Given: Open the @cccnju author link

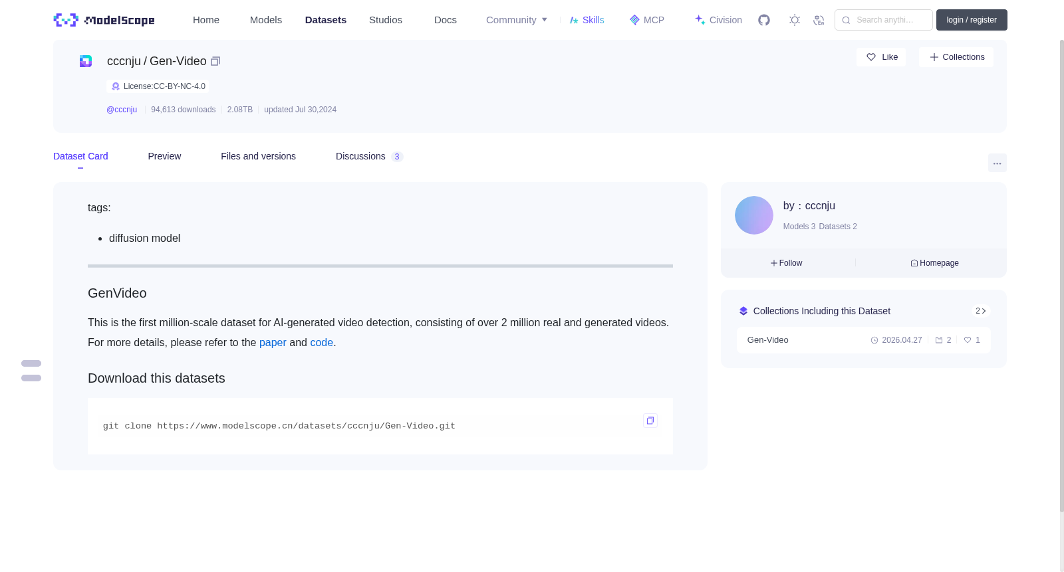Looking at the screenshot, I should 122,110.
